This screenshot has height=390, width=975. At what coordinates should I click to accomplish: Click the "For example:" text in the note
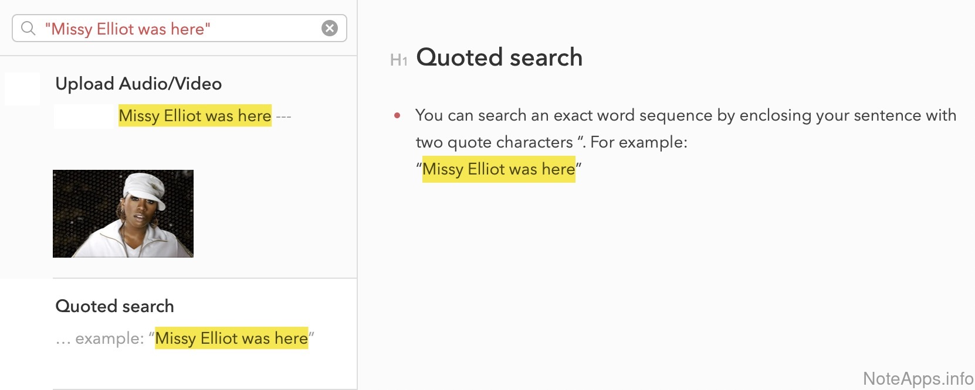click(x=638, y=142)
